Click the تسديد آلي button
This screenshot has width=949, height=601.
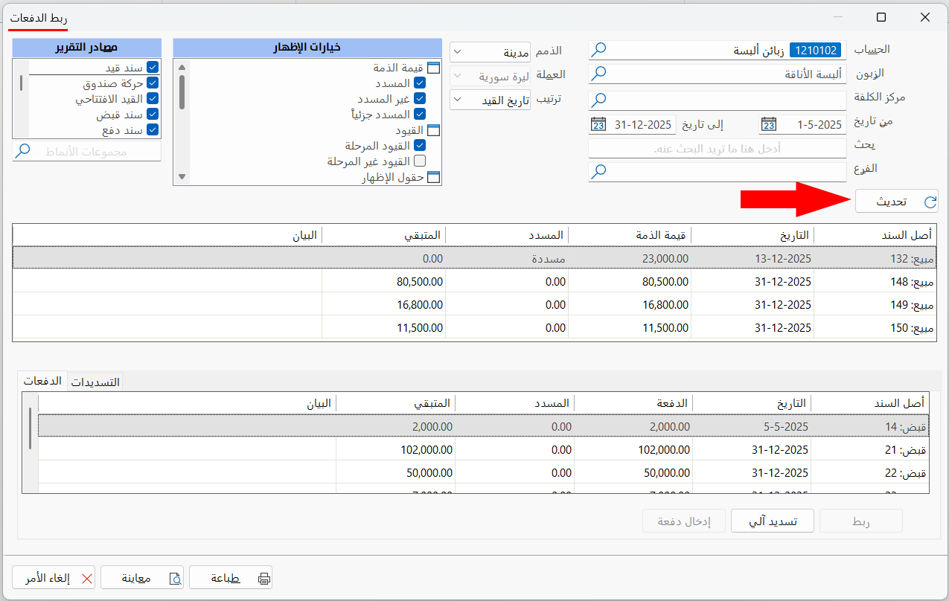tap(772, 521)
